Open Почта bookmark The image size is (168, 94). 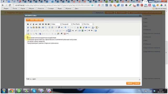tap(14, 8)
